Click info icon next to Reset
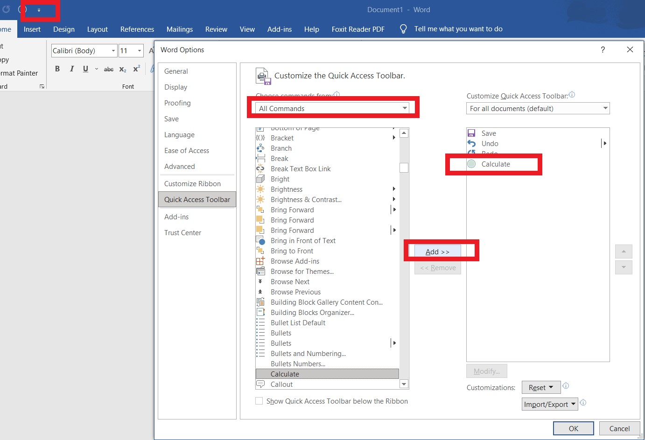The width and height of the screenshot is (645, 440). 566,386
